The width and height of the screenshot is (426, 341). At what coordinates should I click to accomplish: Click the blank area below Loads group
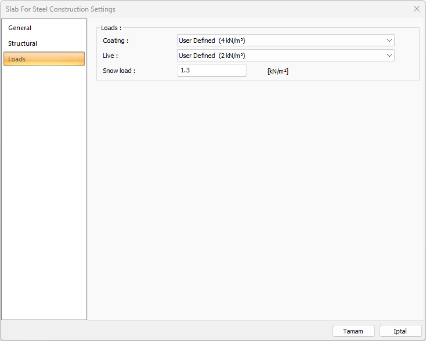255,197
